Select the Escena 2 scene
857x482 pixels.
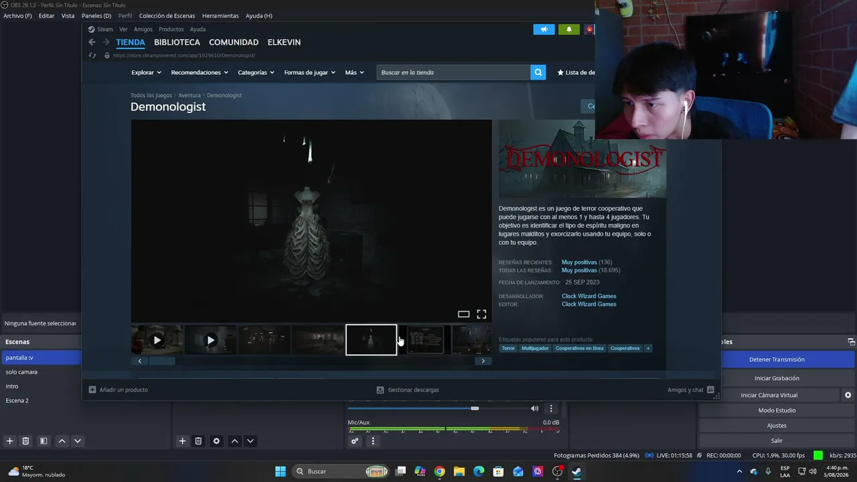pyautogui.click(x=41, y=400)
